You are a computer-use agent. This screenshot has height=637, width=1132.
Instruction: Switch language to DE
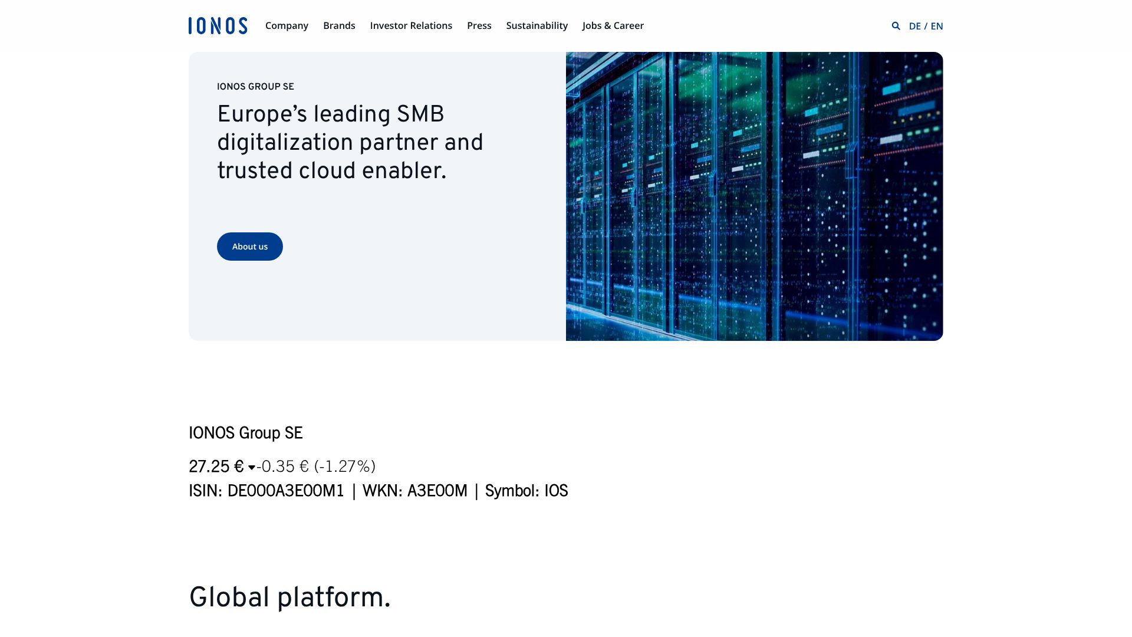point(914,26)
